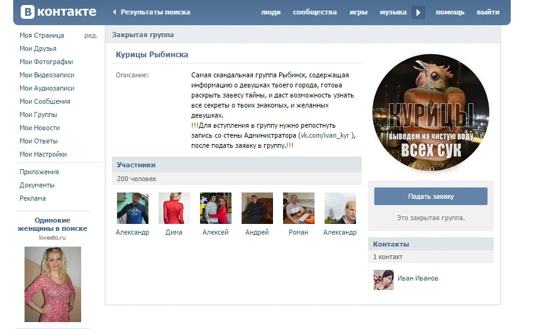Click the ред. edit link

[91, 35]
